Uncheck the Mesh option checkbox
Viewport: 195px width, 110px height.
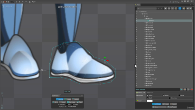[x=147, y=98]
